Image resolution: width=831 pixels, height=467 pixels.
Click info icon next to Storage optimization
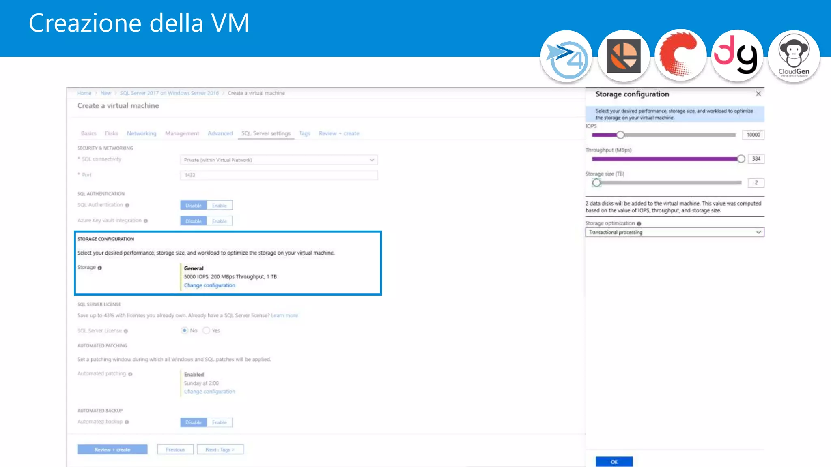click(x=639, y=224)
